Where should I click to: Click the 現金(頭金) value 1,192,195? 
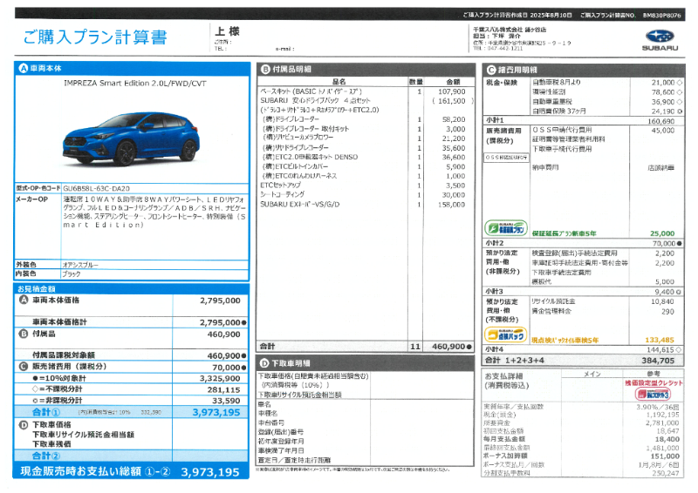point(663,415)
